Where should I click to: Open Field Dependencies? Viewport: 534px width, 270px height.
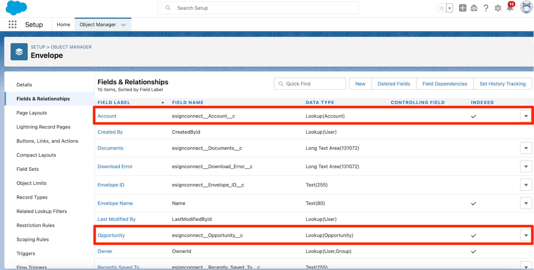coord(445,84)
